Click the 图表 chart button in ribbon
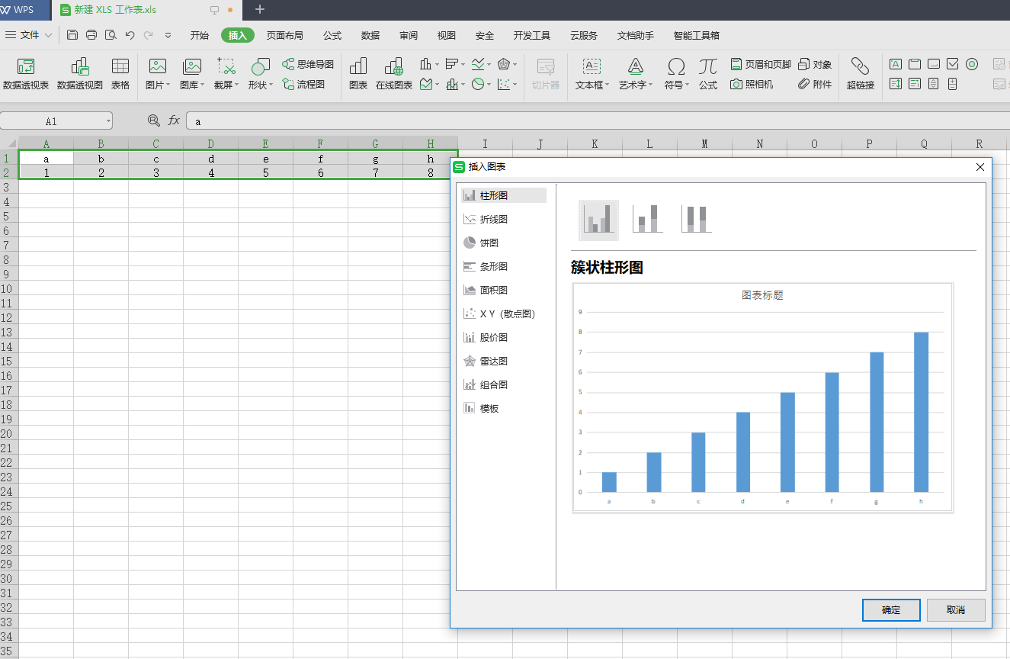 click(358, 74)
